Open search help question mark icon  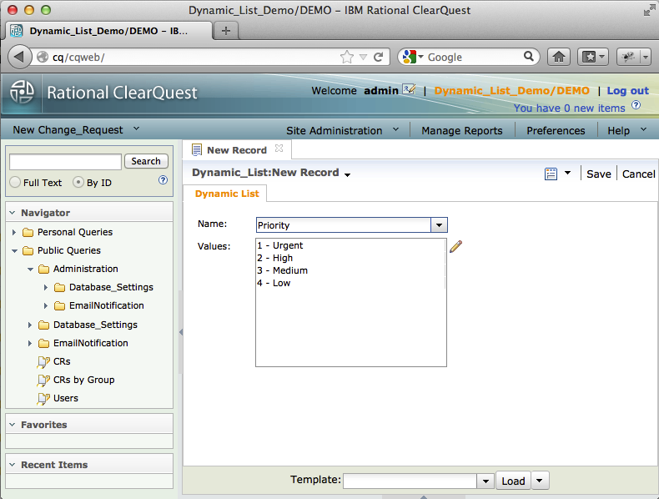(x=163, y=180)
